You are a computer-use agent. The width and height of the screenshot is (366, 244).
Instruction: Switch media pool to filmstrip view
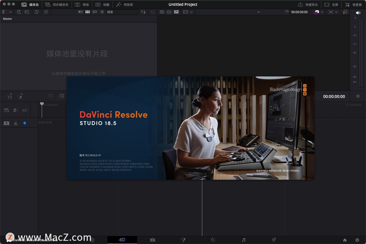95,12
